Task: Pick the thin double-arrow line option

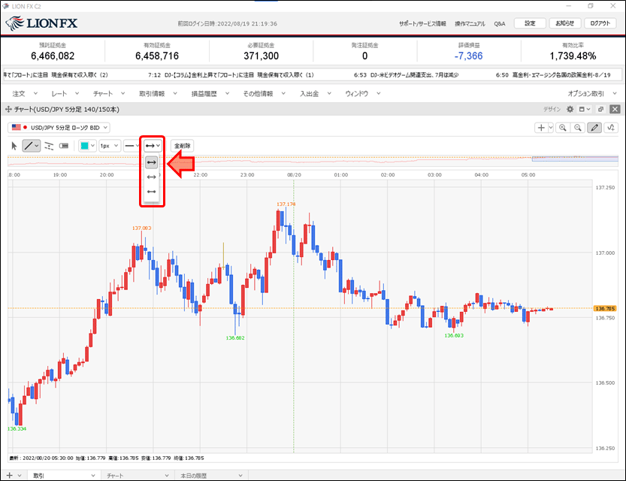Action: click(151, 177)
